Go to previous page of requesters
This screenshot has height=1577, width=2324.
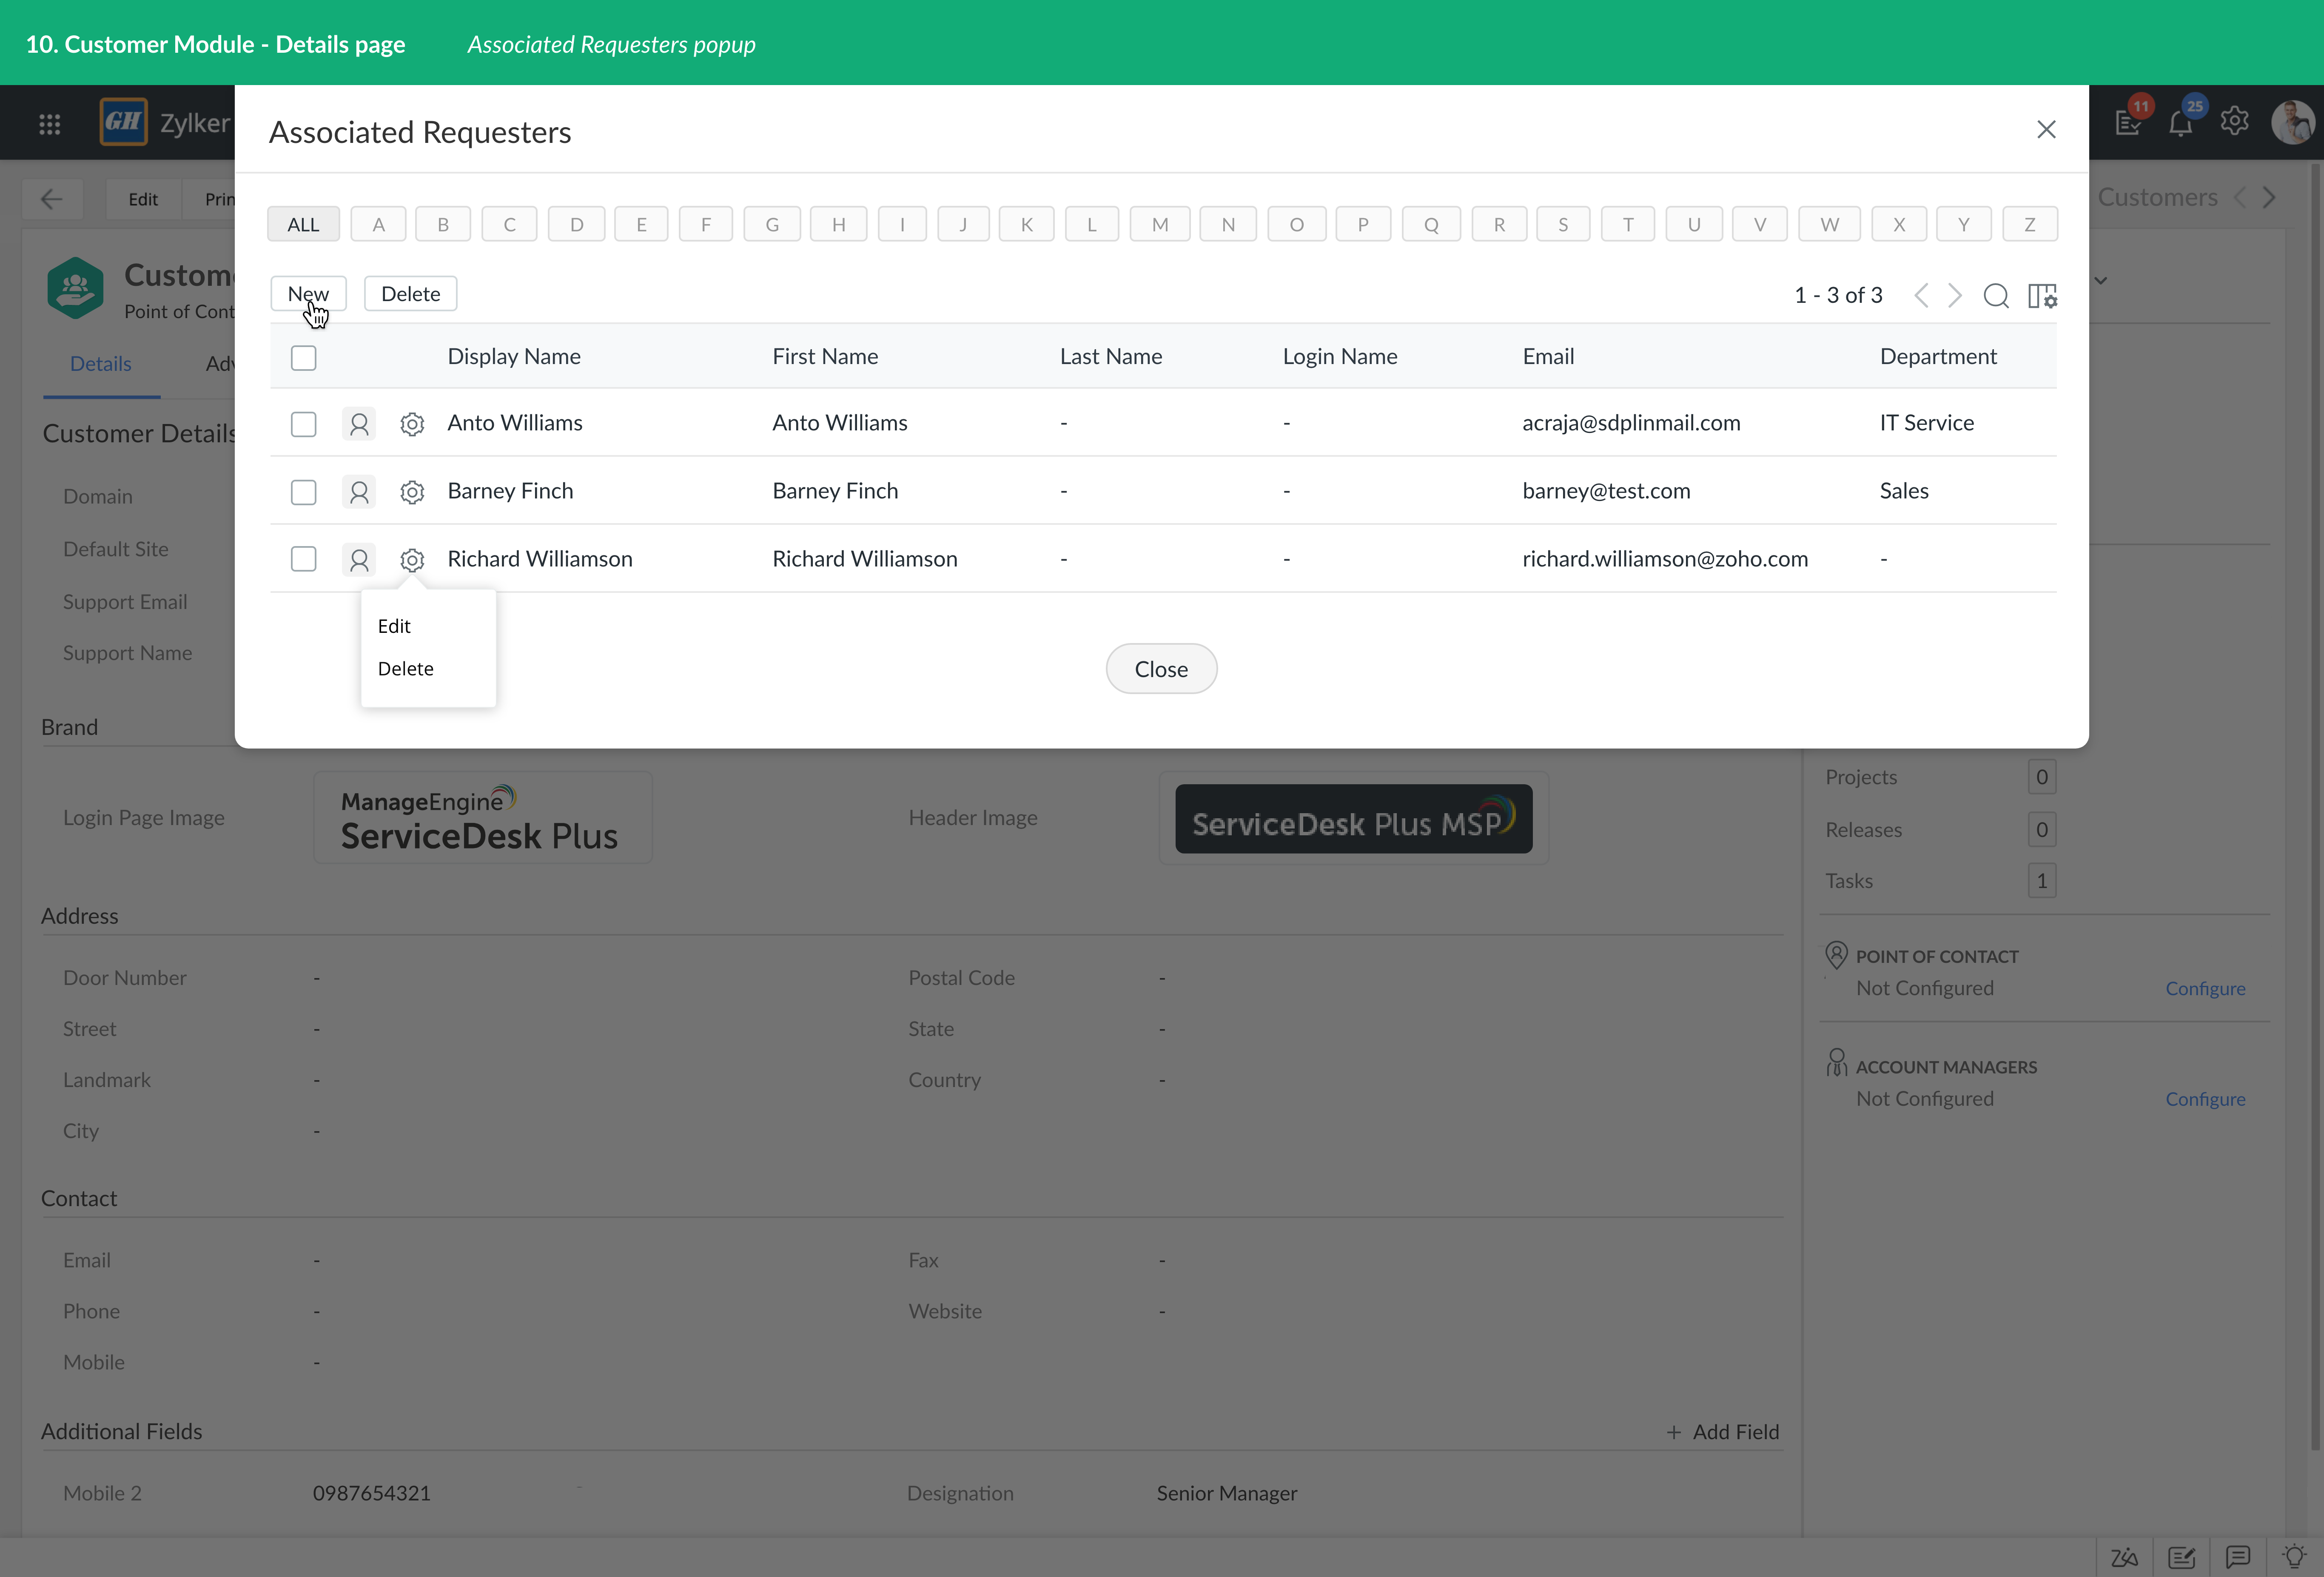click(1921, 295)
